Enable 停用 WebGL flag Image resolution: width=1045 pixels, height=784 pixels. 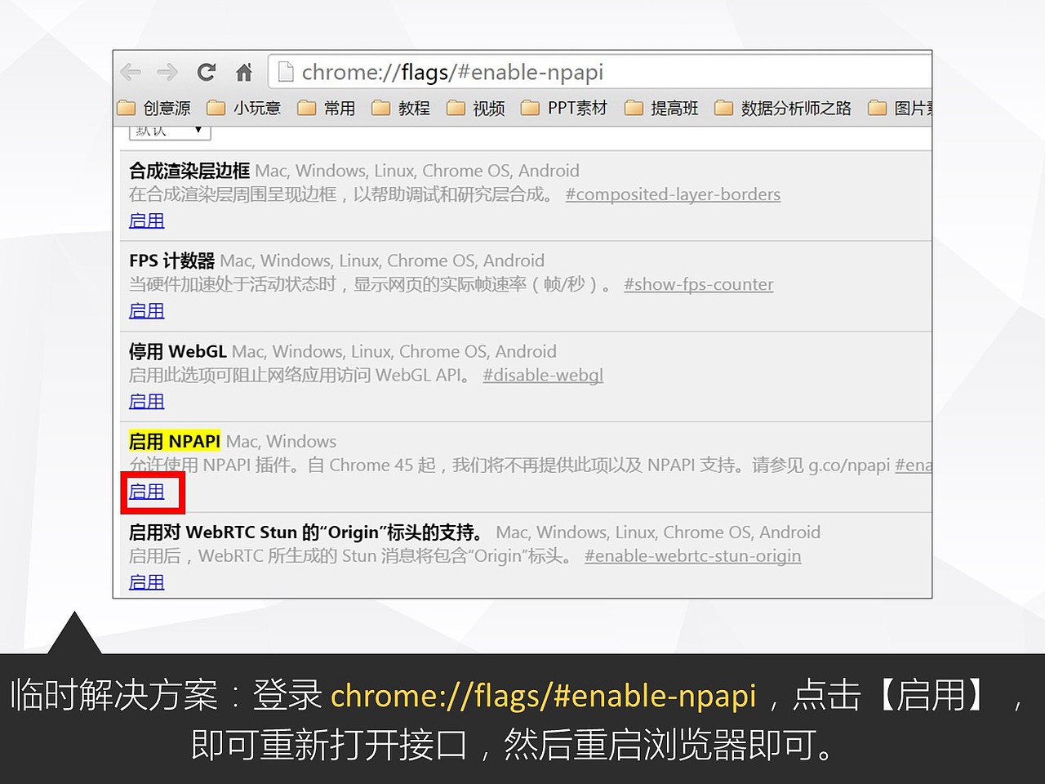pyautogui.click(x=147, y=401)
